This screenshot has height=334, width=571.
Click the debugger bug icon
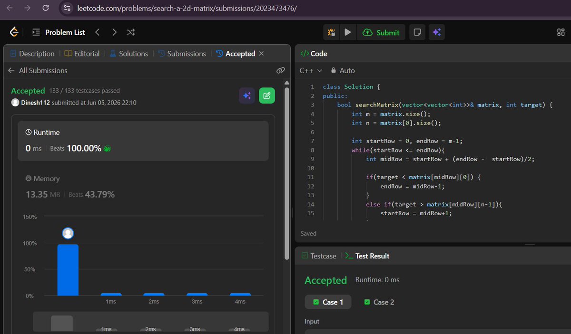(332, 32)
